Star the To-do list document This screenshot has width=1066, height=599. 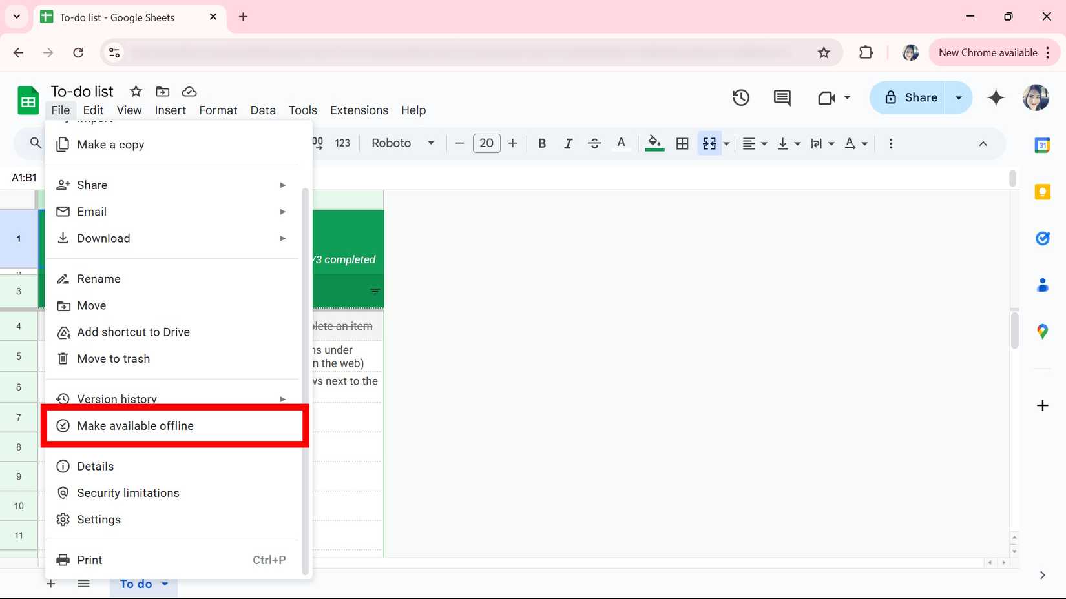coord(136,91)
